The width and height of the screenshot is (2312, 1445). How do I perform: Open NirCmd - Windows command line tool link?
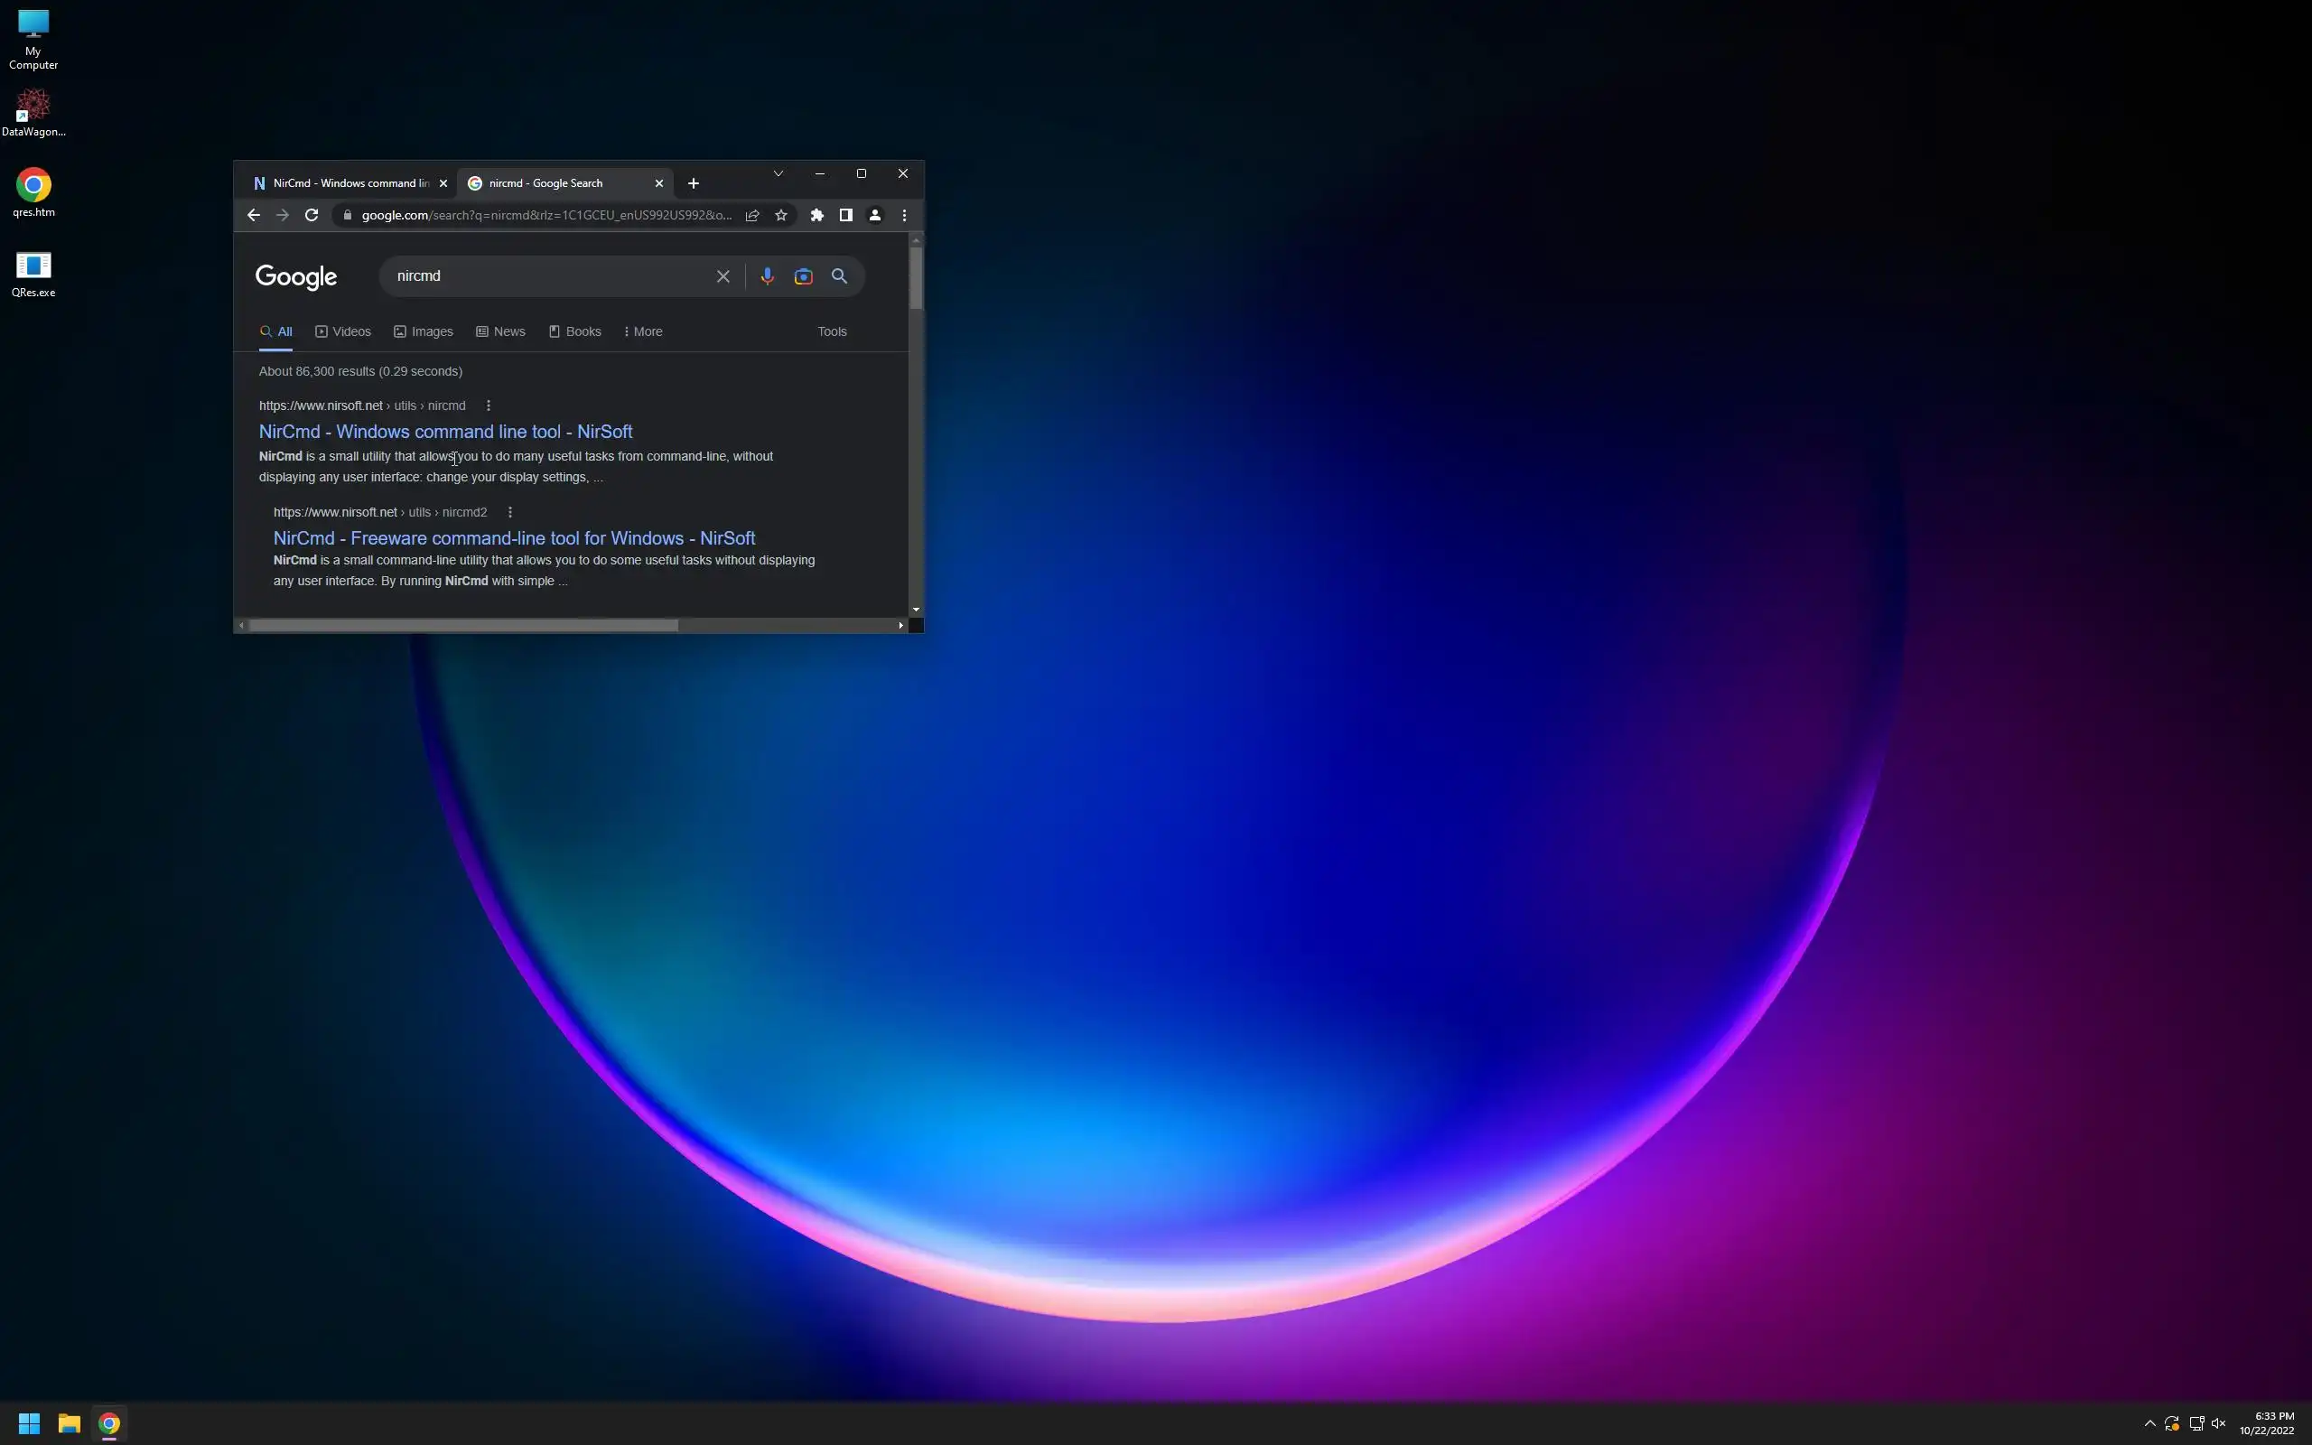coord(445,432)
